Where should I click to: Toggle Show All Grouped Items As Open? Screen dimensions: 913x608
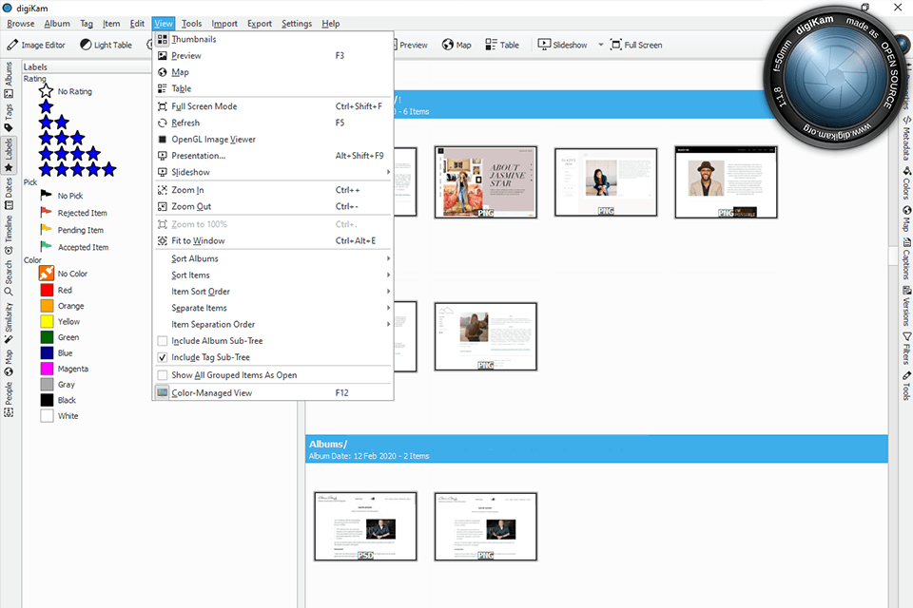(163, 375)
